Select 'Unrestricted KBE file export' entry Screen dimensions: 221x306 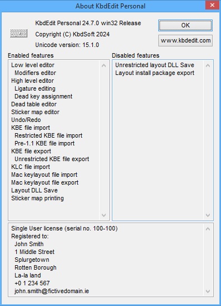[51, 159]
